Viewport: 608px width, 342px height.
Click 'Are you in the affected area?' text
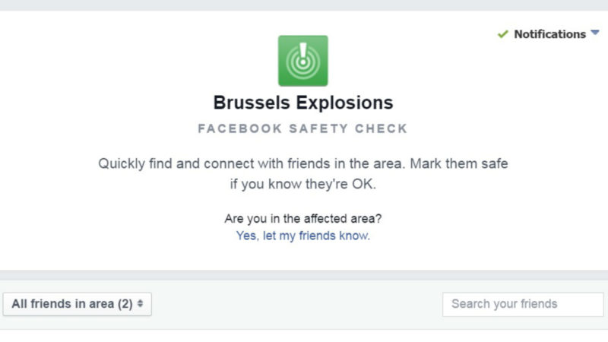click(302, 219)
